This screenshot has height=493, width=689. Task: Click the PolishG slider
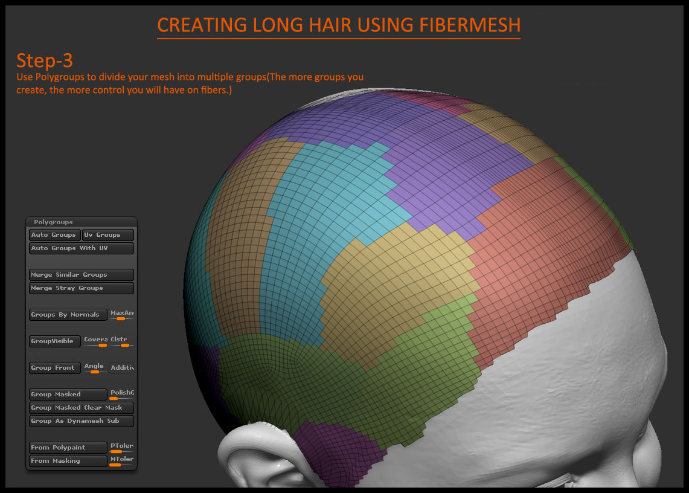click(121, 395)
